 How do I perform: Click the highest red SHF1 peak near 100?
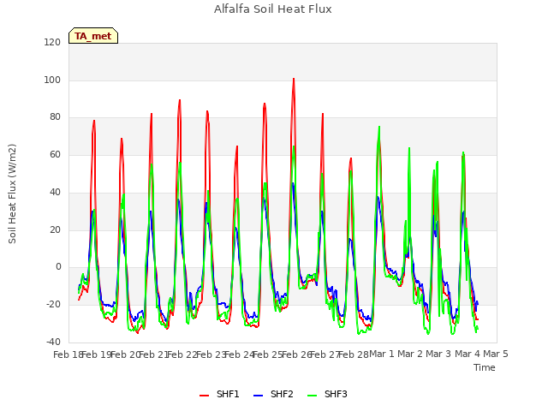(x=294, y=79)
